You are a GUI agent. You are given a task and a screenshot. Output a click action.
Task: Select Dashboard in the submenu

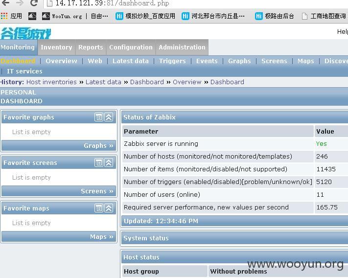point(18,61)
